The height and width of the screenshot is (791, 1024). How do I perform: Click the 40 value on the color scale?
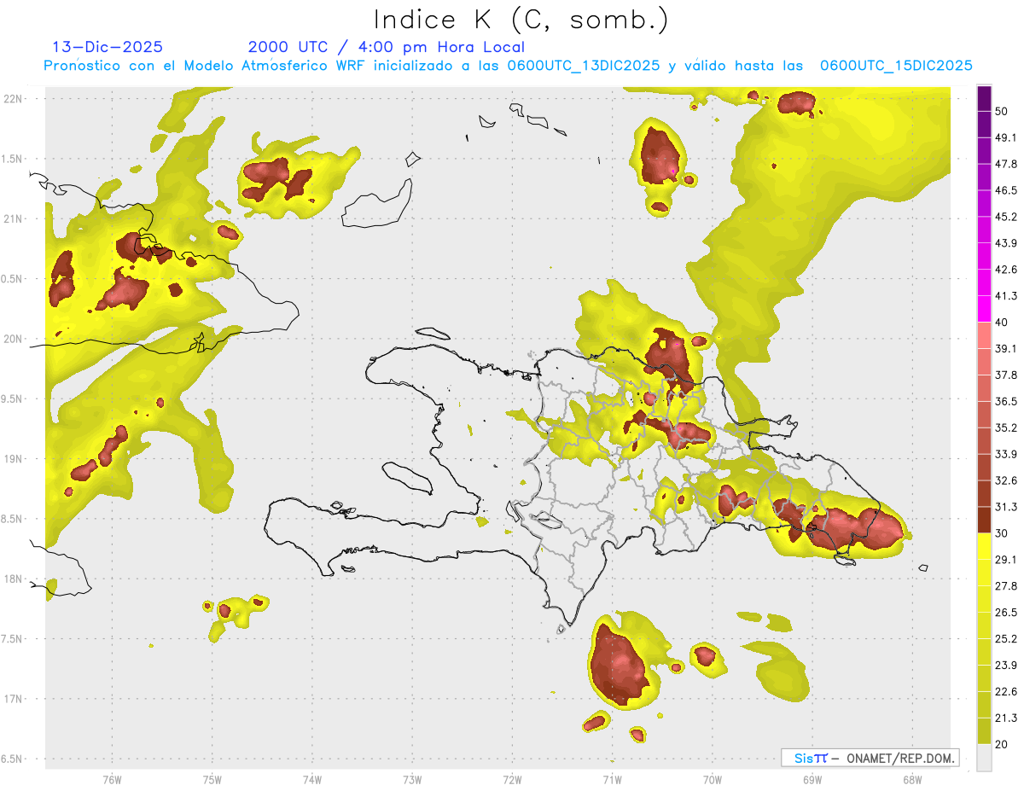(1003, 322)
